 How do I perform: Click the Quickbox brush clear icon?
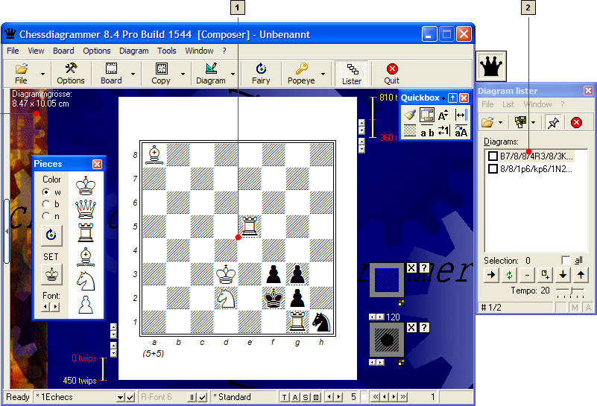coord(410,115)
